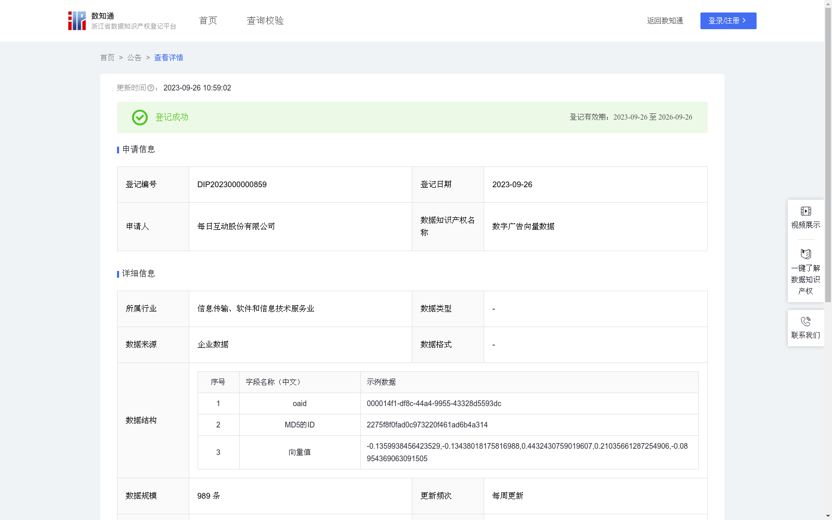
Task: Click the name 数字广告向量数据
Action: [x=523, y=226]
